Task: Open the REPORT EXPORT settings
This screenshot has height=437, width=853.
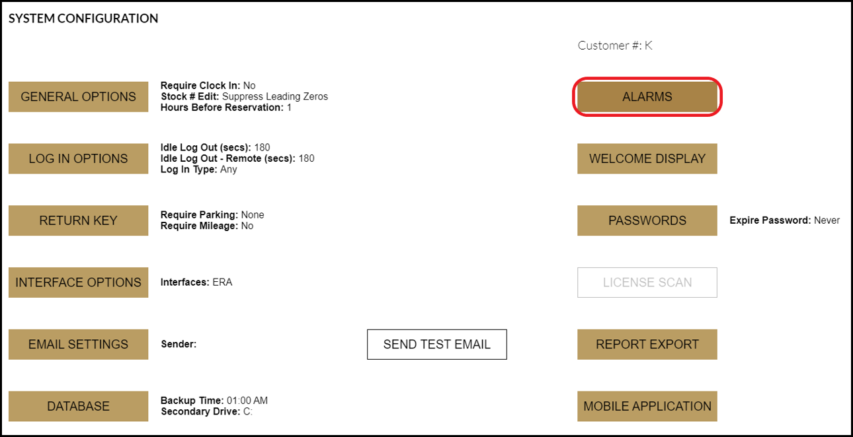Action: point(647,344)
